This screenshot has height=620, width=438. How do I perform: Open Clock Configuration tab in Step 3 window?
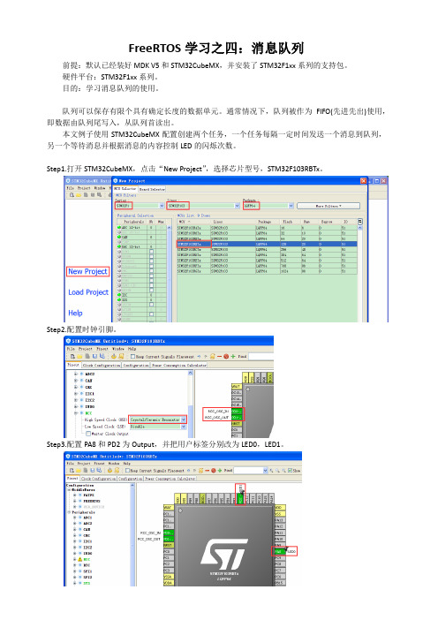point(98,479)
